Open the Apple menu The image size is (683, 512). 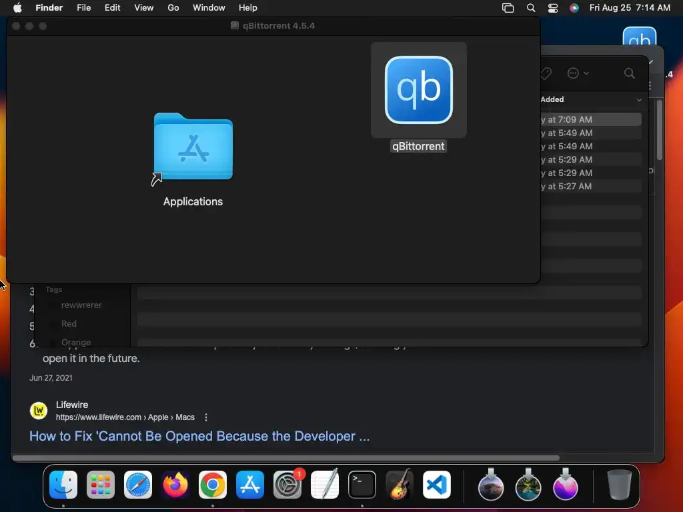[x=17, y=7]
